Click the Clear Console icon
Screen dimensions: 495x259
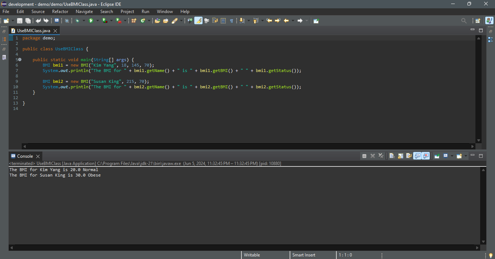coord(392,156)
